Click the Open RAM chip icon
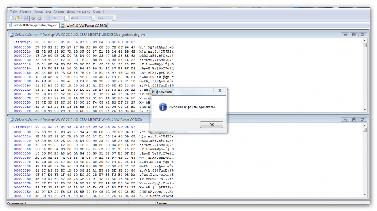This screenshot has width=377, height=211. (33, 18)
